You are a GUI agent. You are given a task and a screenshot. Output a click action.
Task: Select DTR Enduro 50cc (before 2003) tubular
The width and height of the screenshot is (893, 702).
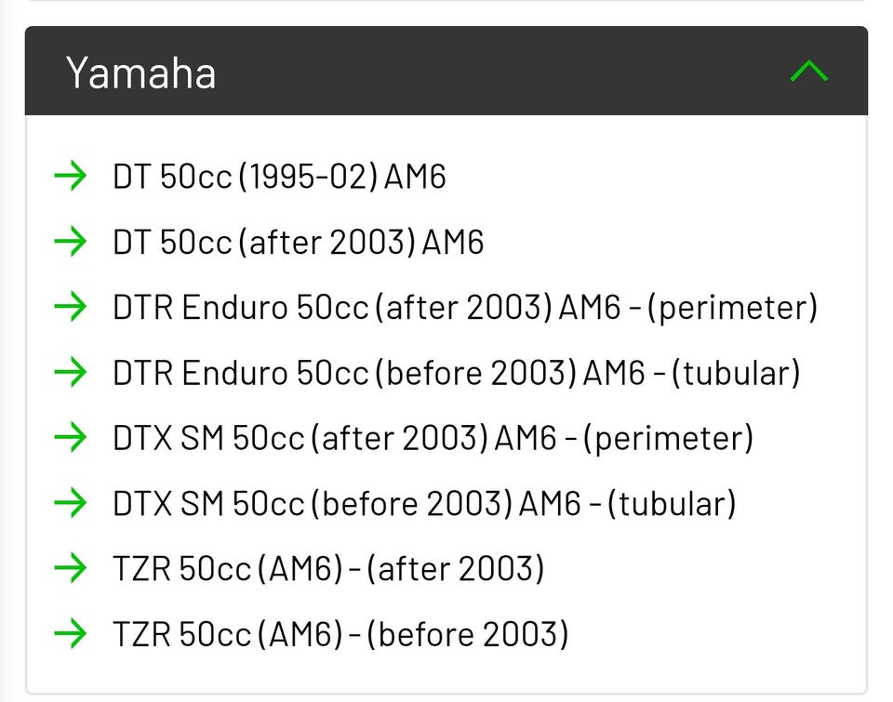click(x=456, y=373)
